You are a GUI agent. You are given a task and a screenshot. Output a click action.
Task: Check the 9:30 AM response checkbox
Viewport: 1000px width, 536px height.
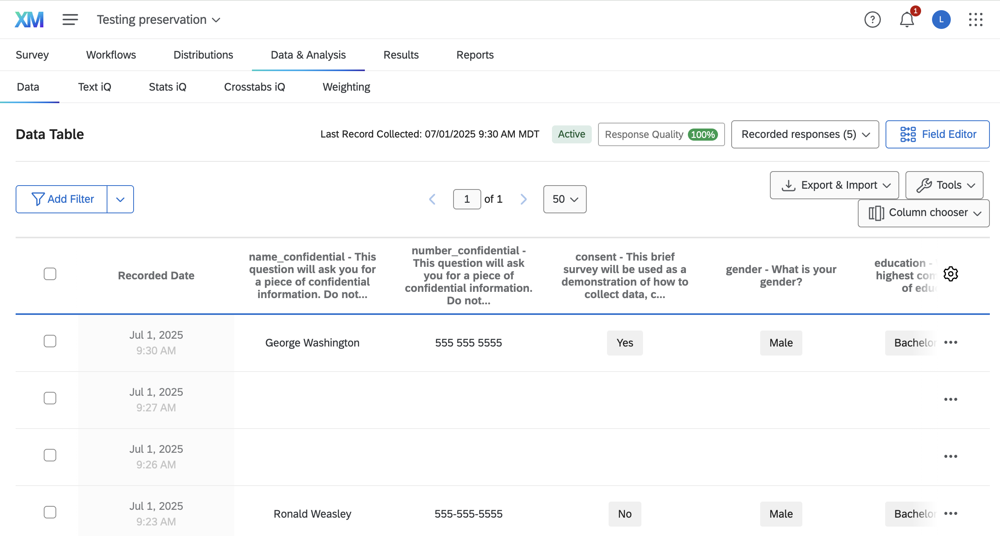point(50,341)
